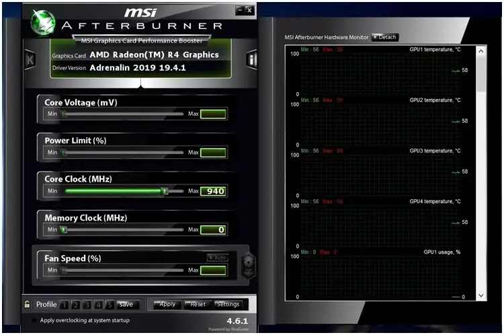Click the MSI Afterburner Hardware Monitor title
The image size is (504, 335).
pos(326,37)
